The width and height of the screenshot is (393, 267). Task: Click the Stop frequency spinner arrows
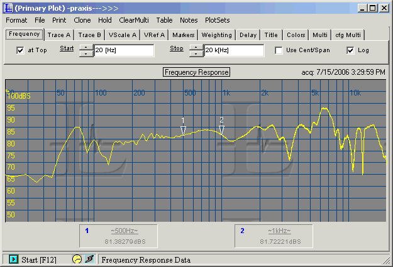click(196, 50)
